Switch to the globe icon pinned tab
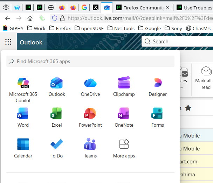 click(51, 7)
